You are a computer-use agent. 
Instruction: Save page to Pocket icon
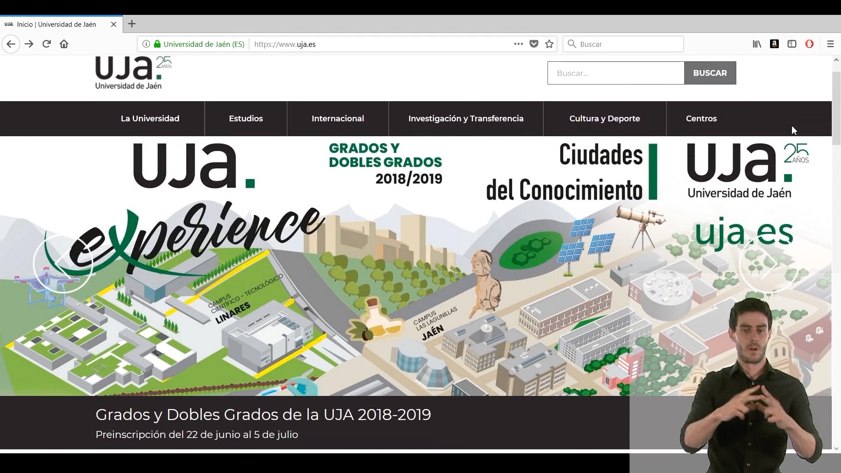(534, 44)
